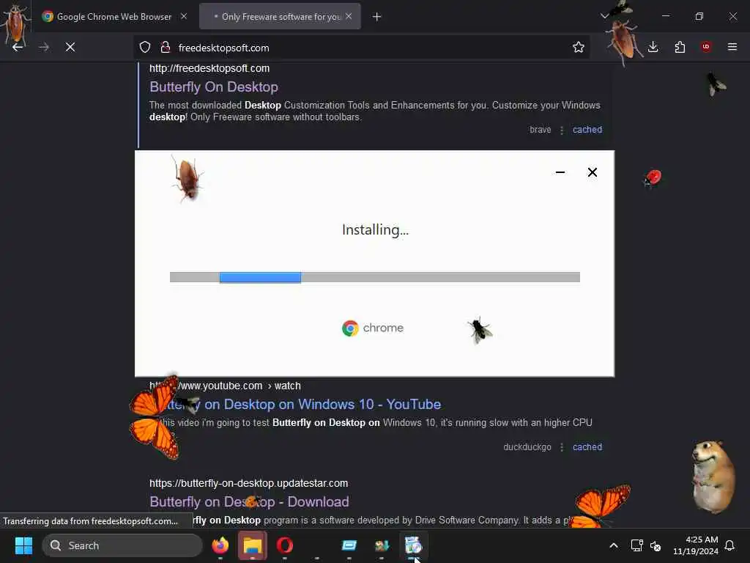Open the Firefox hamburger application menu
Image resolution: width=750 pixels, height=563 pixels.
click(732, 46)
